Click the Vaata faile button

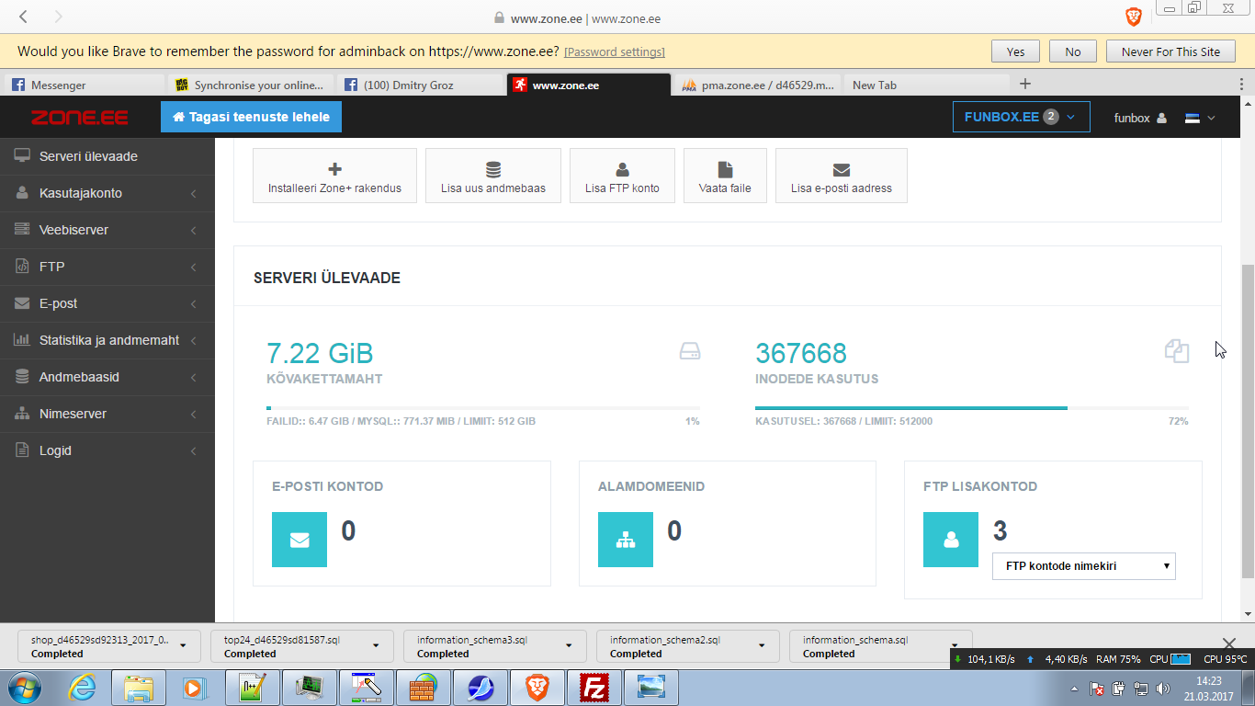tap(725, 176)
